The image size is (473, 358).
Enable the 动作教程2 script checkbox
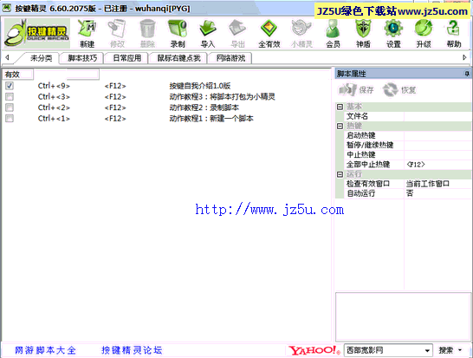click(10, 107)
